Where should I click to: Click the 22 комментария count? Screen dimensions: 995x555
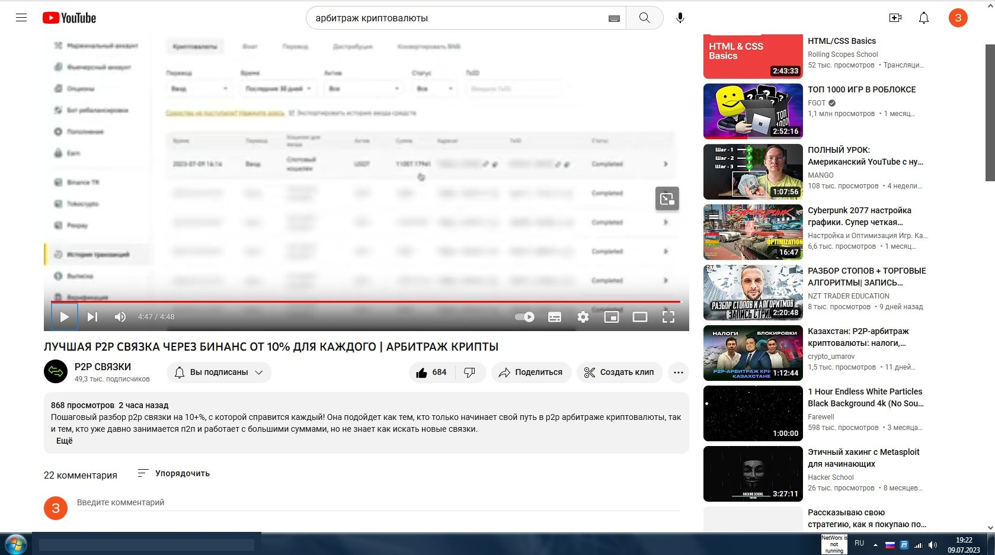coord(81,475)
